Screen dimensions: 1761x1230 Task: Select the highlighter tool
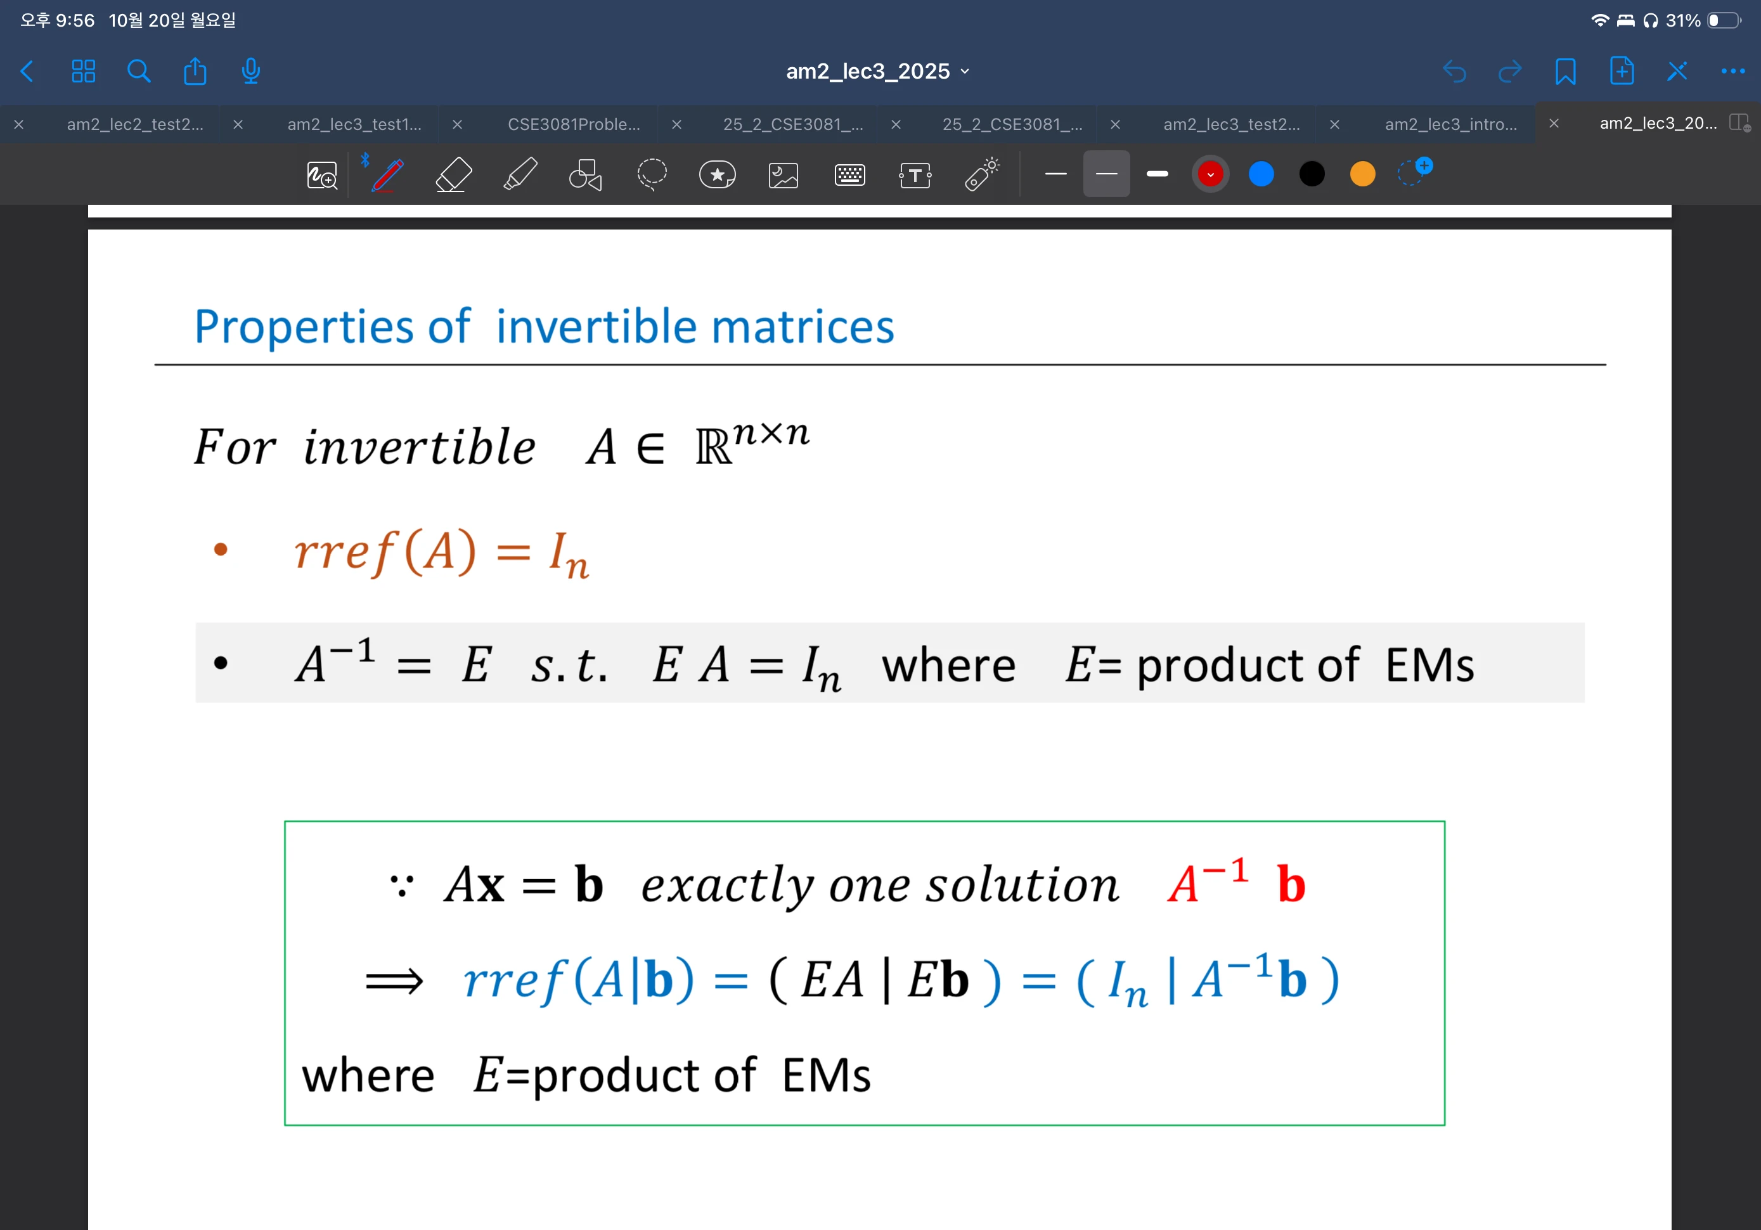pos(520,175)
